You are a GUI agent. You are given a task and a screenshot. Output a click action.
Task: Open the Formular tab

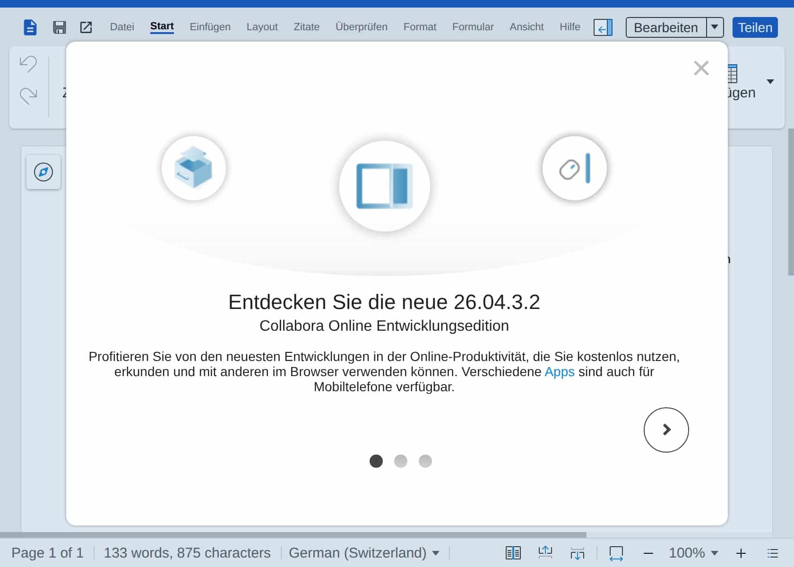[473, 27]
